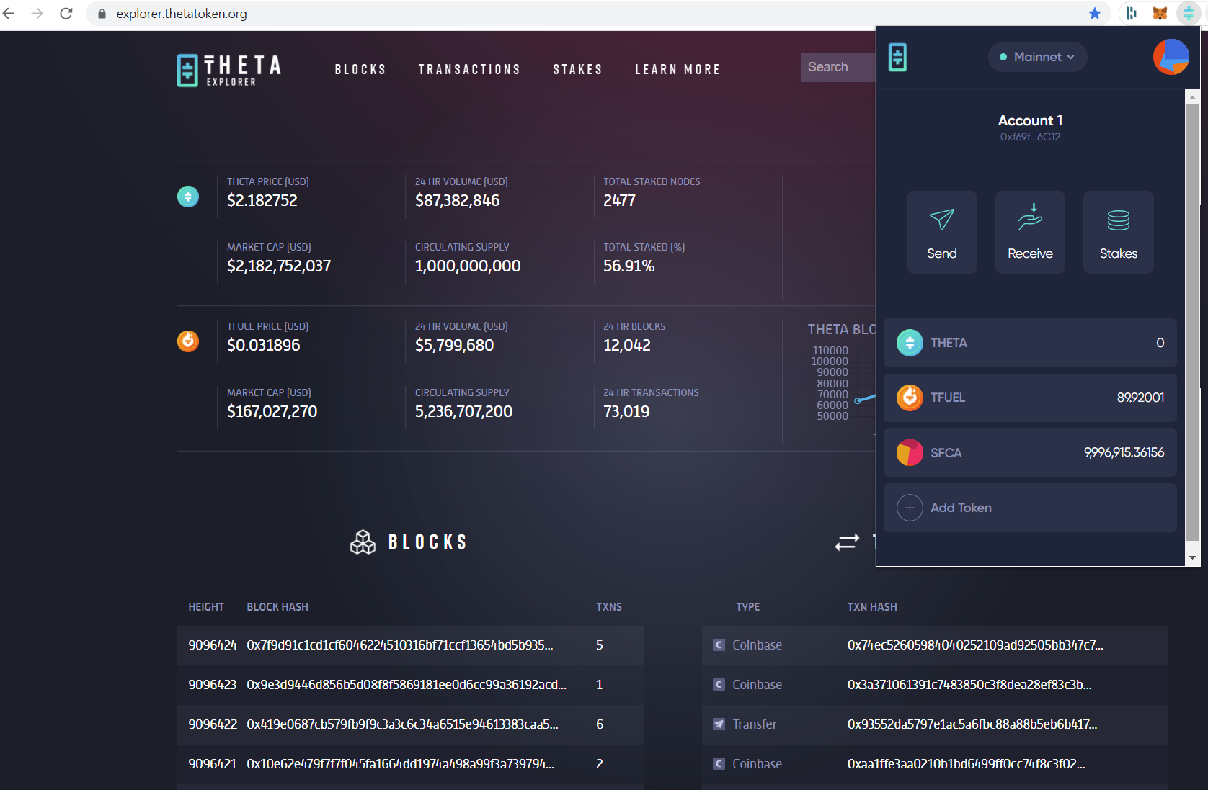Click the TXN HASH column header
This screenshot has width=1208, height=790.
[872, 607]
